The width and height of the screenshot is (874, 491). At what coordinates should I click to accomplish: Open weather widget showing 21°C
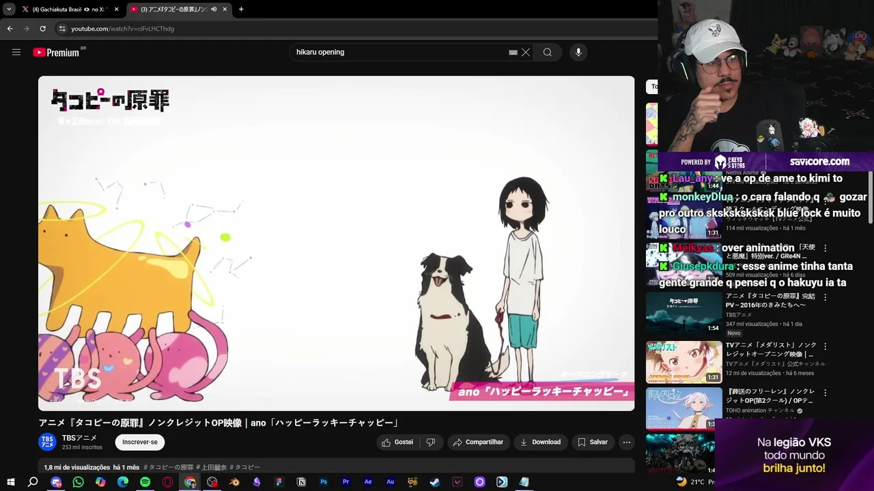(694, 481)
